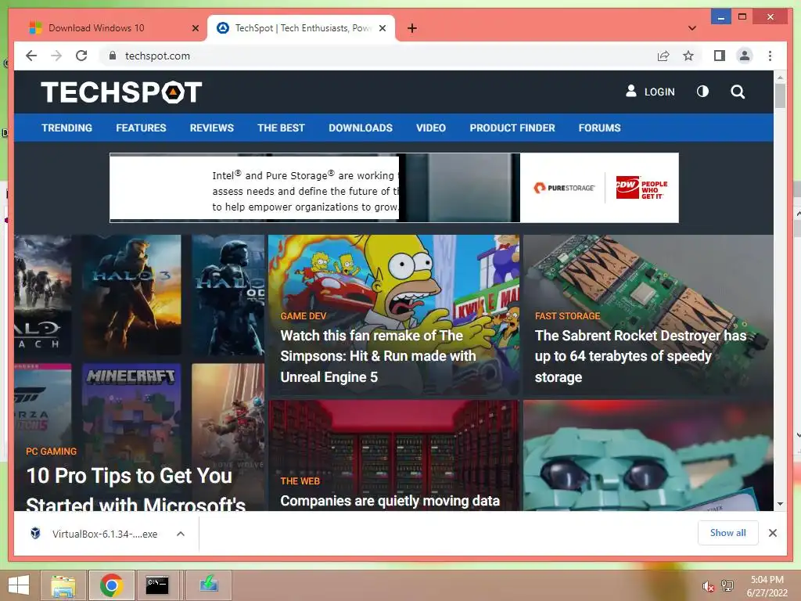Open the VirtualBox-6.1.34 downloaded file

tap(105, 534)
